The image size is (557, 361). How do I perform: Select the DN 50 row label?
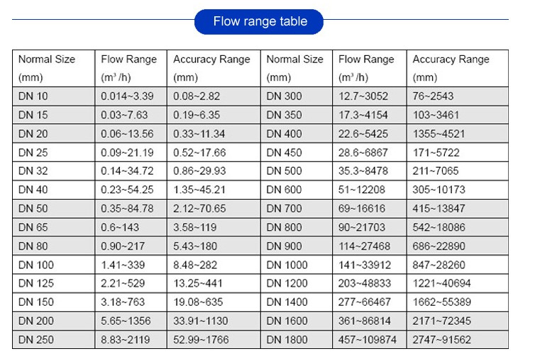pyautogui.click(x=32, y=209)
